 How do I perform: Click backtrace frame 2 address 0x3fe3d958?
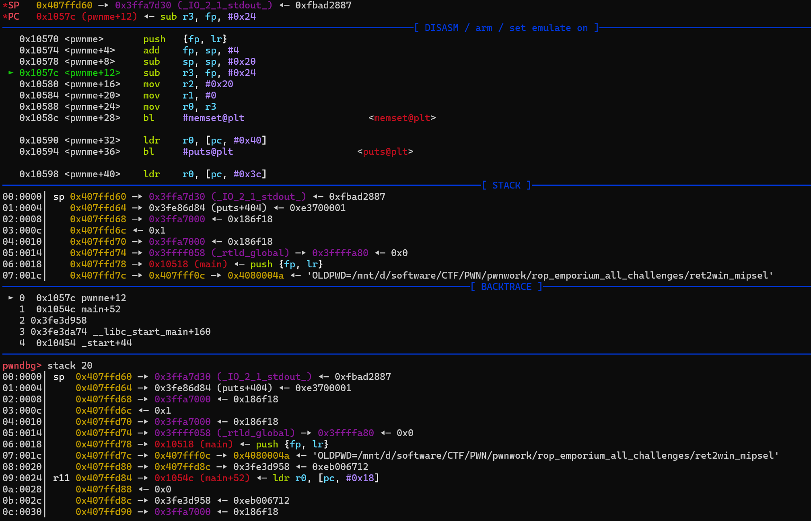59,320
